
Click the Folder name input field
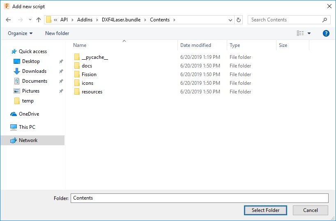(199, 198)
